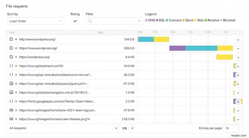Click the SIZE column header
The image size is (249, 138).
point(101,32)
